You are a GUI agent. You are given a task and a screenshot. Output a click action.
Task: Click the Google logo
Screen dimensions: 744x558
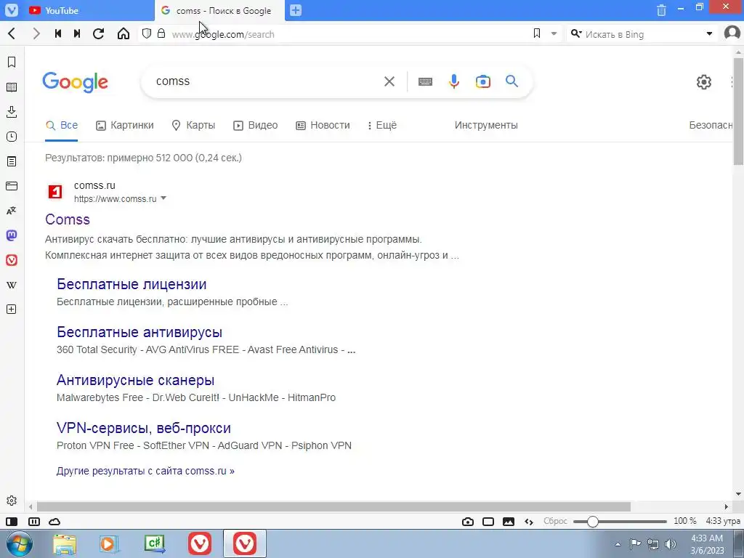(75, 82)
